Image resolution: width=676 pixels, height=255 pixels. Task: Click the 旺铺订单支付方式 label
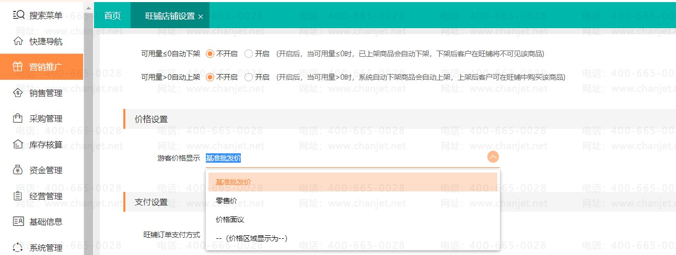click(172, 235)
